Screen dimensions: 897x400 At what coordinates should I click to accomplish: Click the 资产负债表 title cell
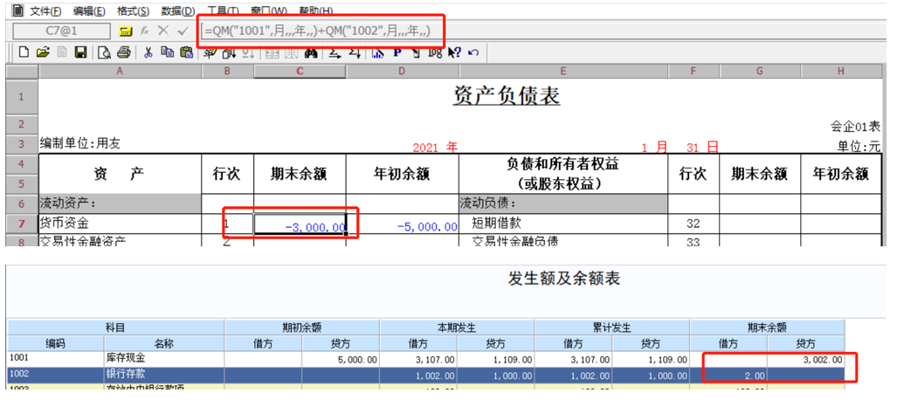[507, 97]
